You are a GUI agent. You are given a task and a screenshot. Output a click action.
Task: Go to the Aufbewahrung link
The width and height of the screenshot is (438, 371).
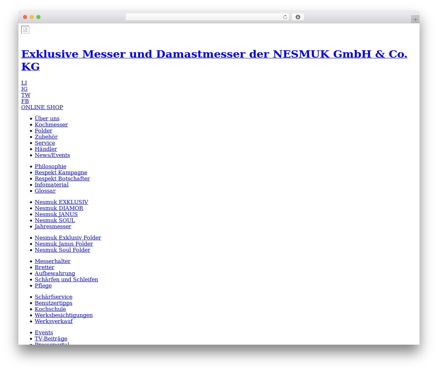click(x=55, y=274)
